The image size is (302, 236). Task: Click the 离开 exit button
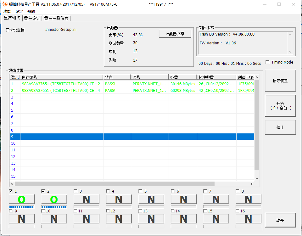click(x=280, y=220)
